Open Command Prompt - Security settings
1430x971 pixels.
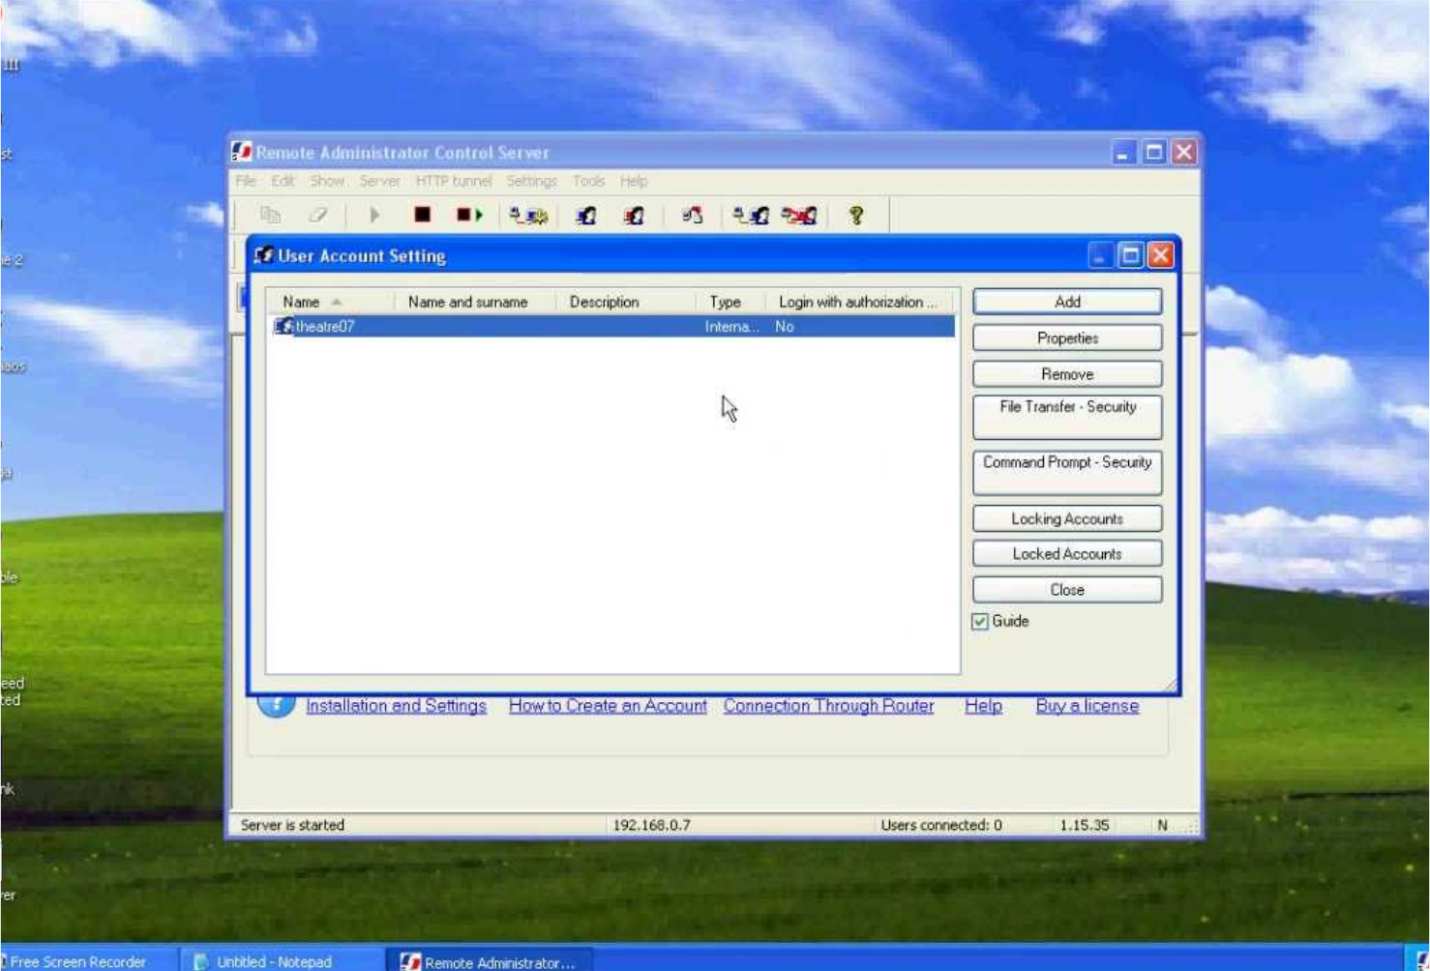(x=1067, y=473)
